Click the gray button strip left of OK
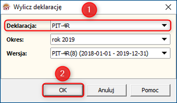Image resolution: width=177 pixels, height=103 pixels. click(21, 90)
